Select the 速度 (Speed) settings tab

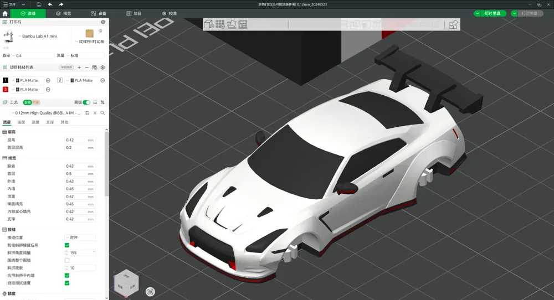tap(35, 122)
